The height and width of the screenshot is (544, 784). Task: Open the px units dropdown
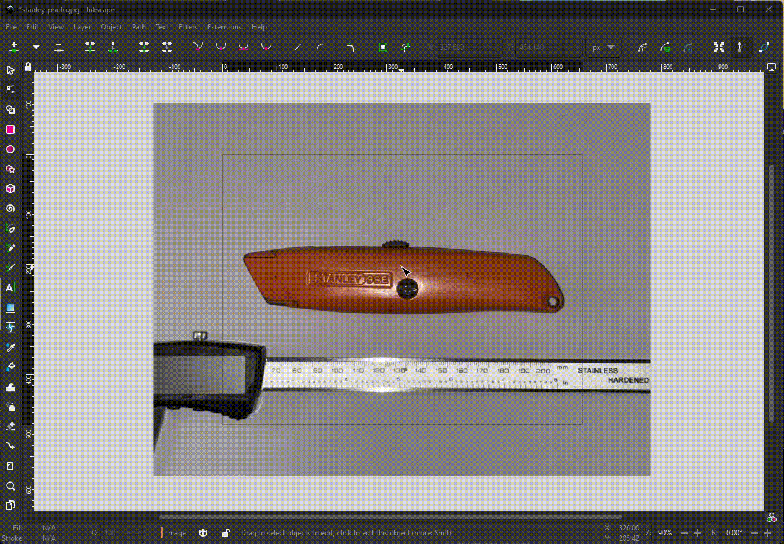tap(603, 47)
